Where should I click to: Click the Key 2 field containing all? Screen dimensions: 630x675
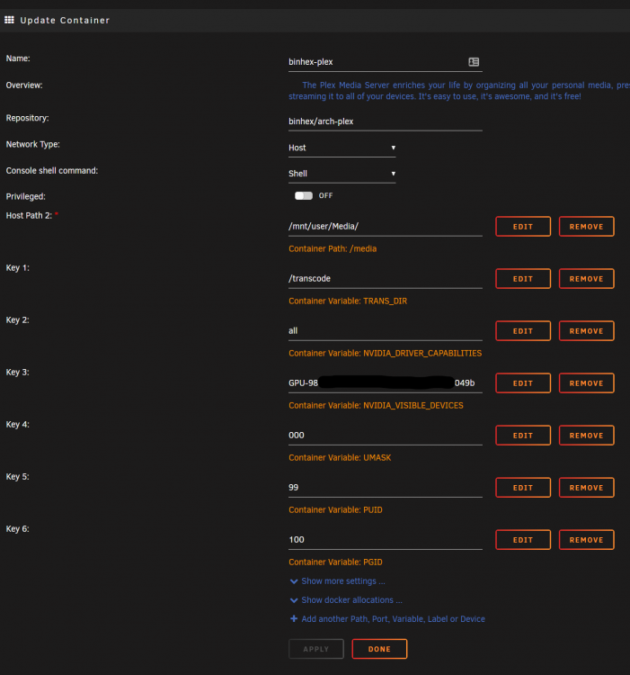pyautogui.click(x=385, y=330)
